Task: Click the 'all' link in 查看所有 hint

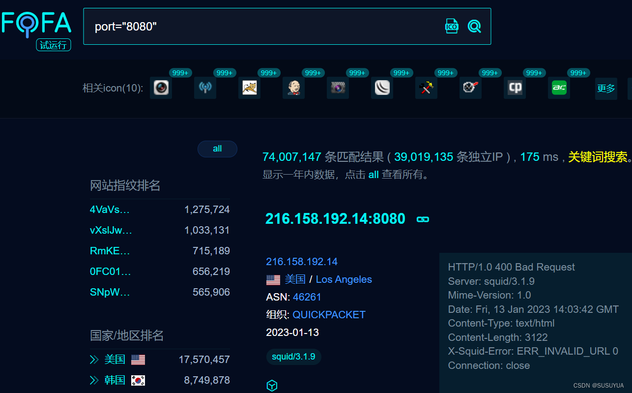Action: (x=373, y=175)
